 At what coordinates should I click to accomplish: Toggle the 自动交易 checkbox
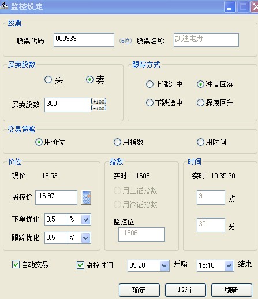pyautogui.click(x=16, y=265)
